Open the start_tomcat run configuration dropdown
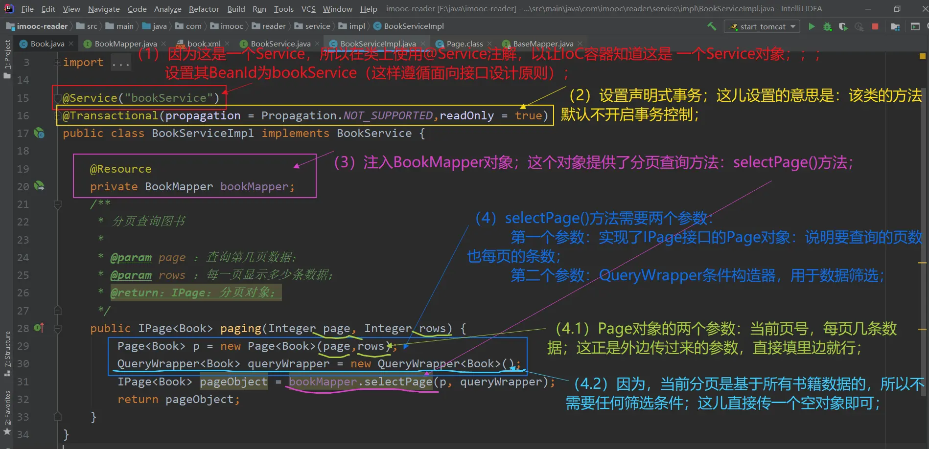This screenshot has height=449, width=929. [x=762, y=26]
